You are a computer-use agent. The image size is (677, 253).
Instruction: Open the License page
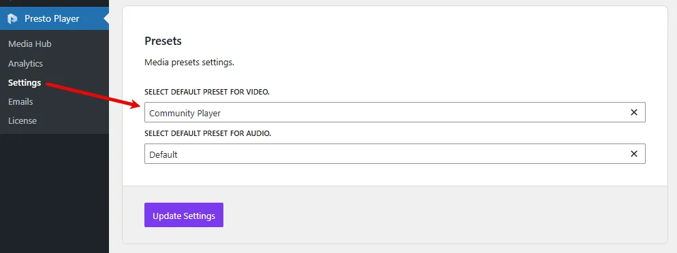[x=22, y=120]
